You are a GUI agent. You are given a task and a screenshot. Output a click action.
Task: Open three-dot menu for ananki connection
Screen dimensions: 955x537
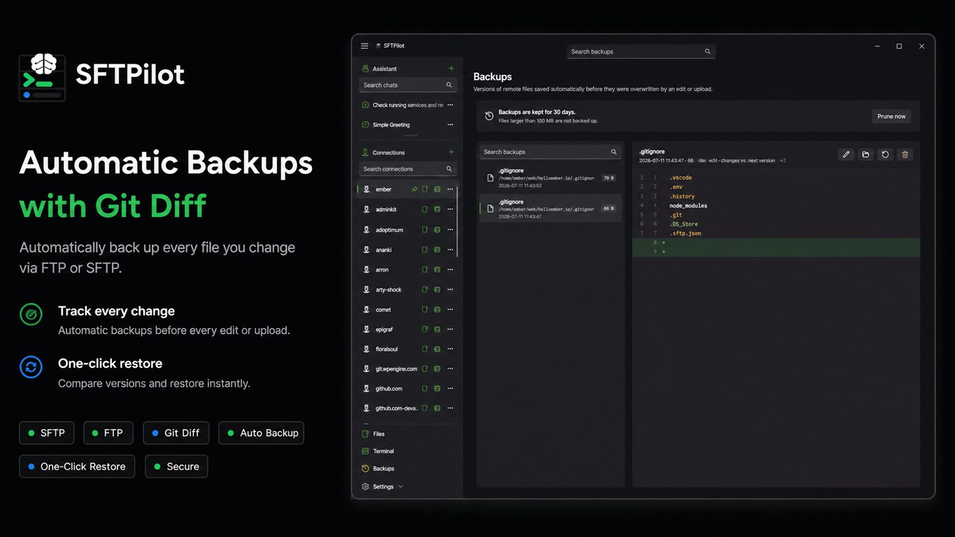pos(450,250)
